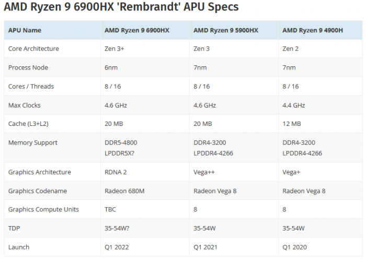This screenshot has width=366, height=259.
Task: Click the Q1 2022 launch cell
Action: (117, 247)
